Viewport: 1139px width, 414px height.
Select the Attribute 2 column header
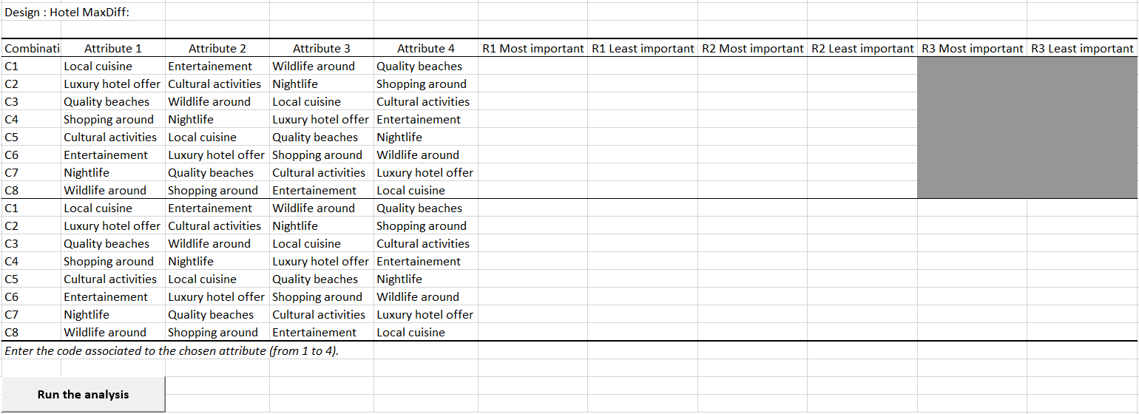(217, 49)
